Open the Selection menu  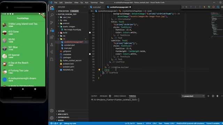[x=68, y=2]
